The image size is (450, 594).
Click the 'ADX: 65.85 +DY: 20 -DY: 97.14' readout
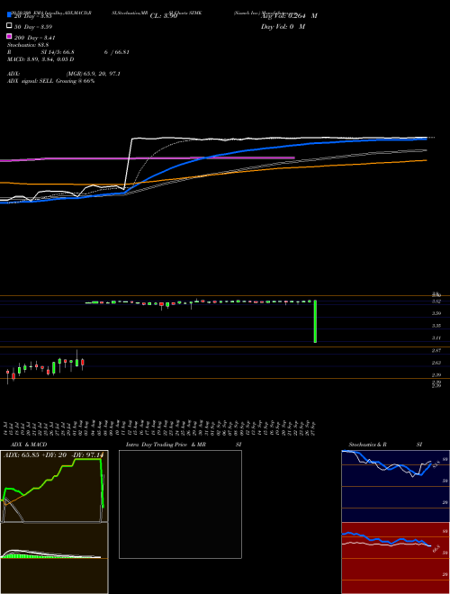tap(53, 454)
